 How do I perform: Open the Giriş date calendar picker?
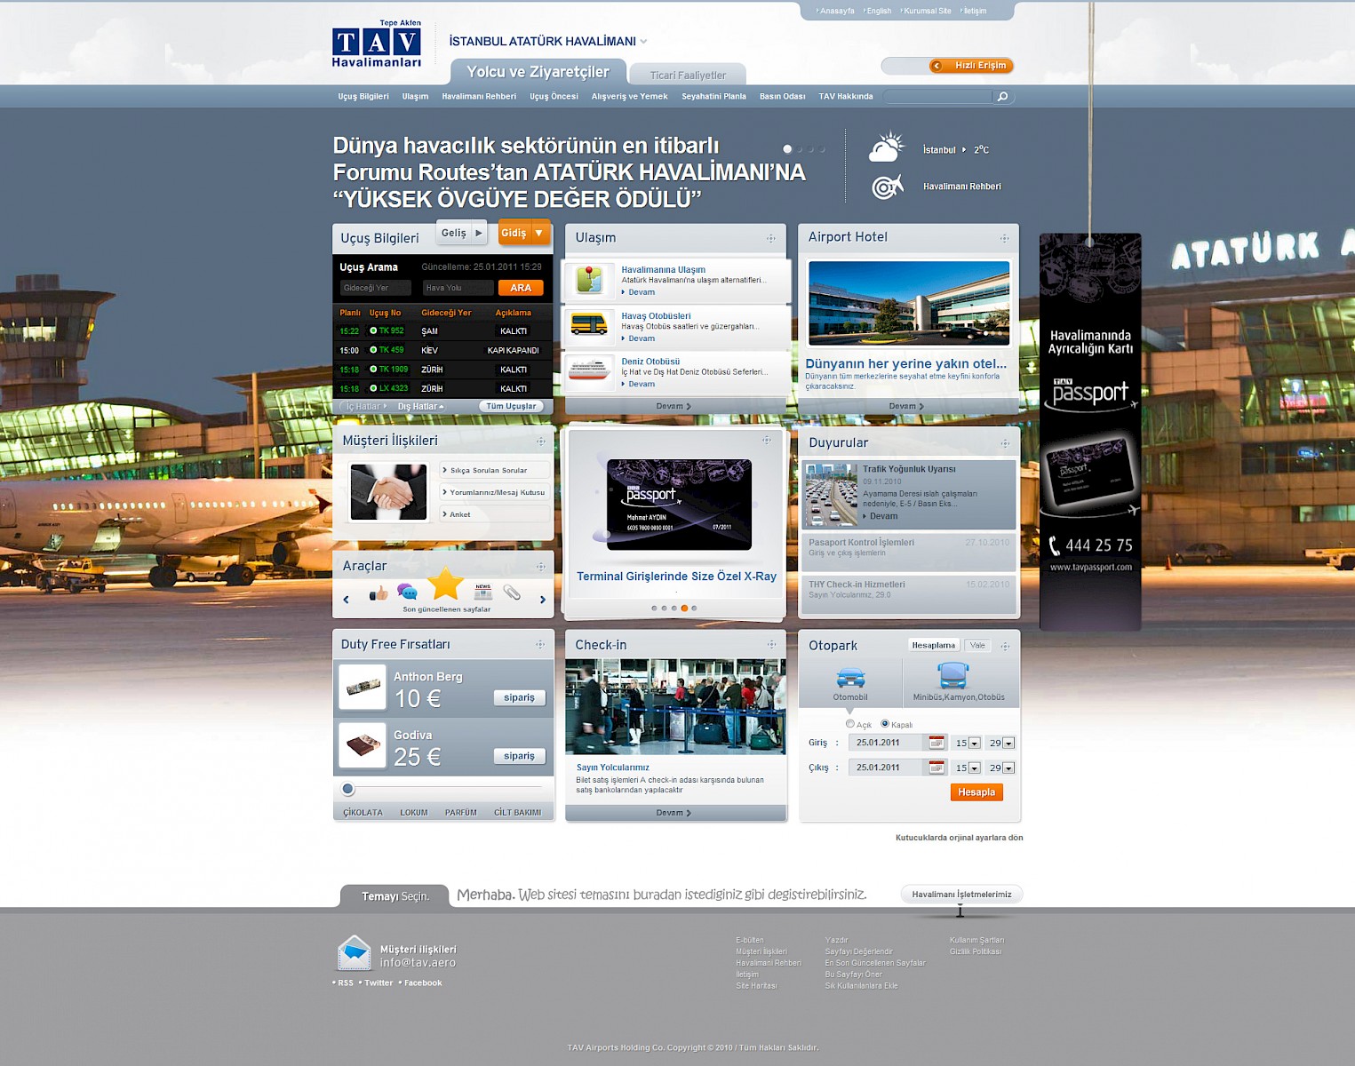pos(936,743)
